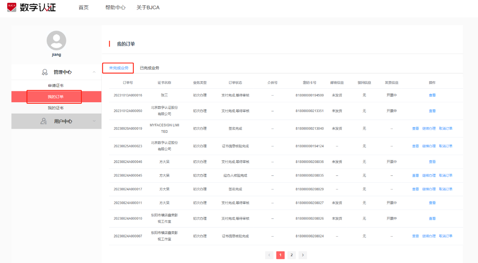Click card number 818000000194599

tap(309, 95)
